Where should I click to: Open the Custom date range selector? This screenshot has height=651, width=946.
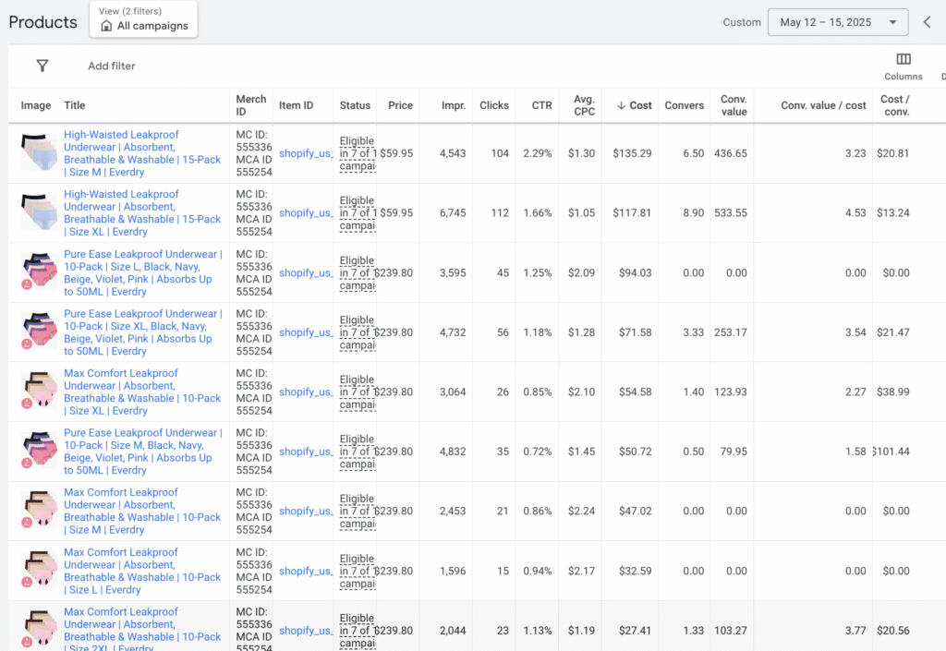(x=742, y=22)
